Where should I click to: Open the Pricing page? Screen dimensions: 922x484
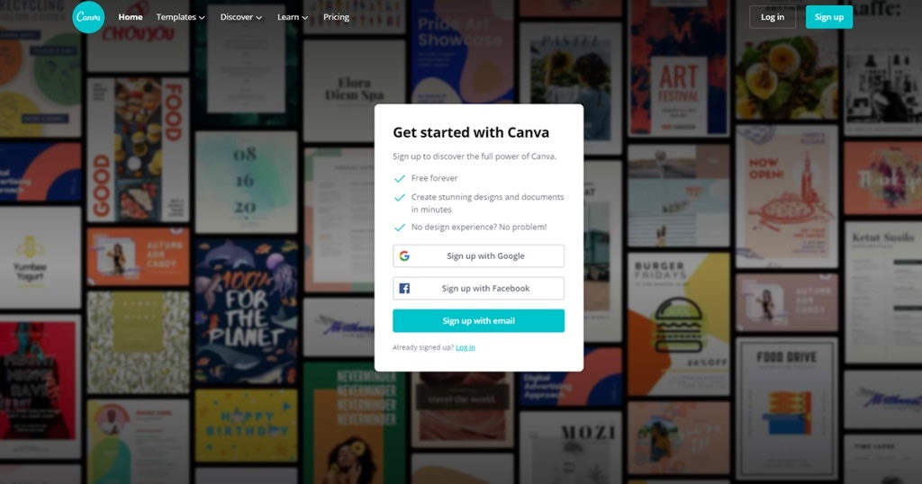337,17
